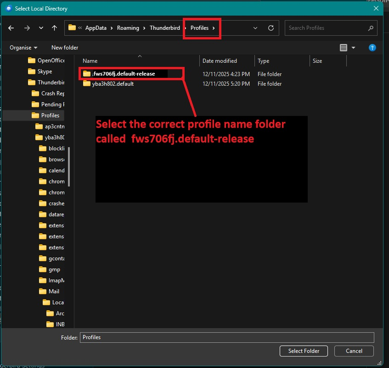
Task: Open the Organise menu
Action: (23, 48)
